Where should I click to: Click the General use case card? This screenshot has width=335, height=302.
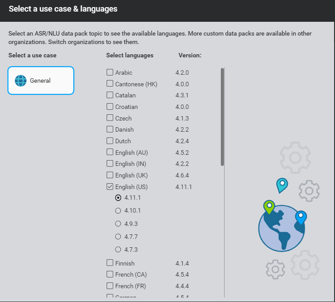coord(41,81)
